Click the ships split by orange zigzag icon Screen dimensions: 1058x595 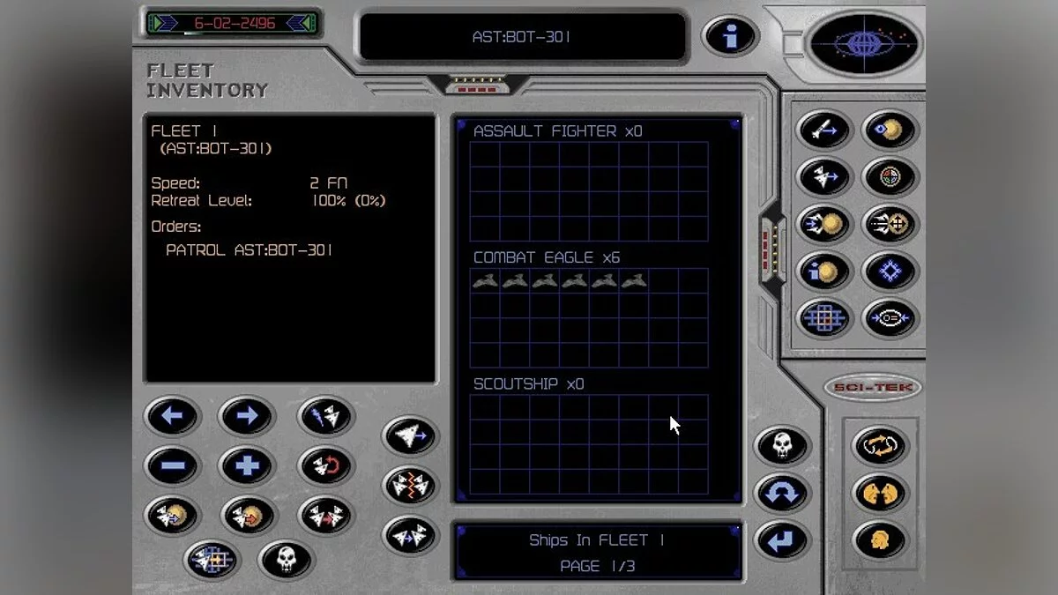point(411,485)
